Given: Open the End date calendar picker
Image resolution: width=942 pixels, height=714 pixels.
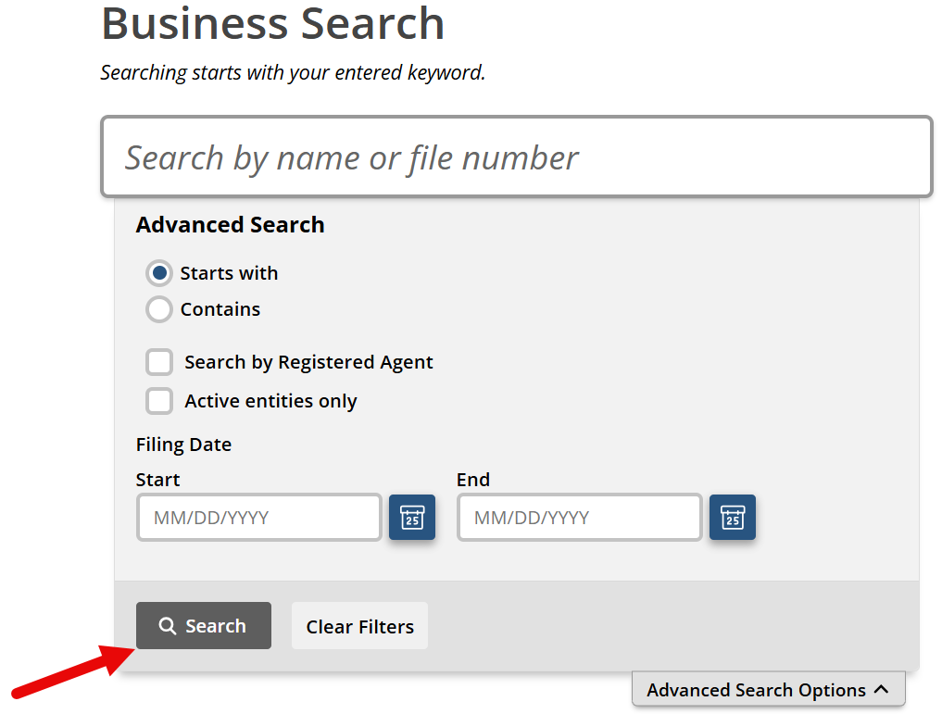Looking at the screenshot, I should click(x=733, y=517).
